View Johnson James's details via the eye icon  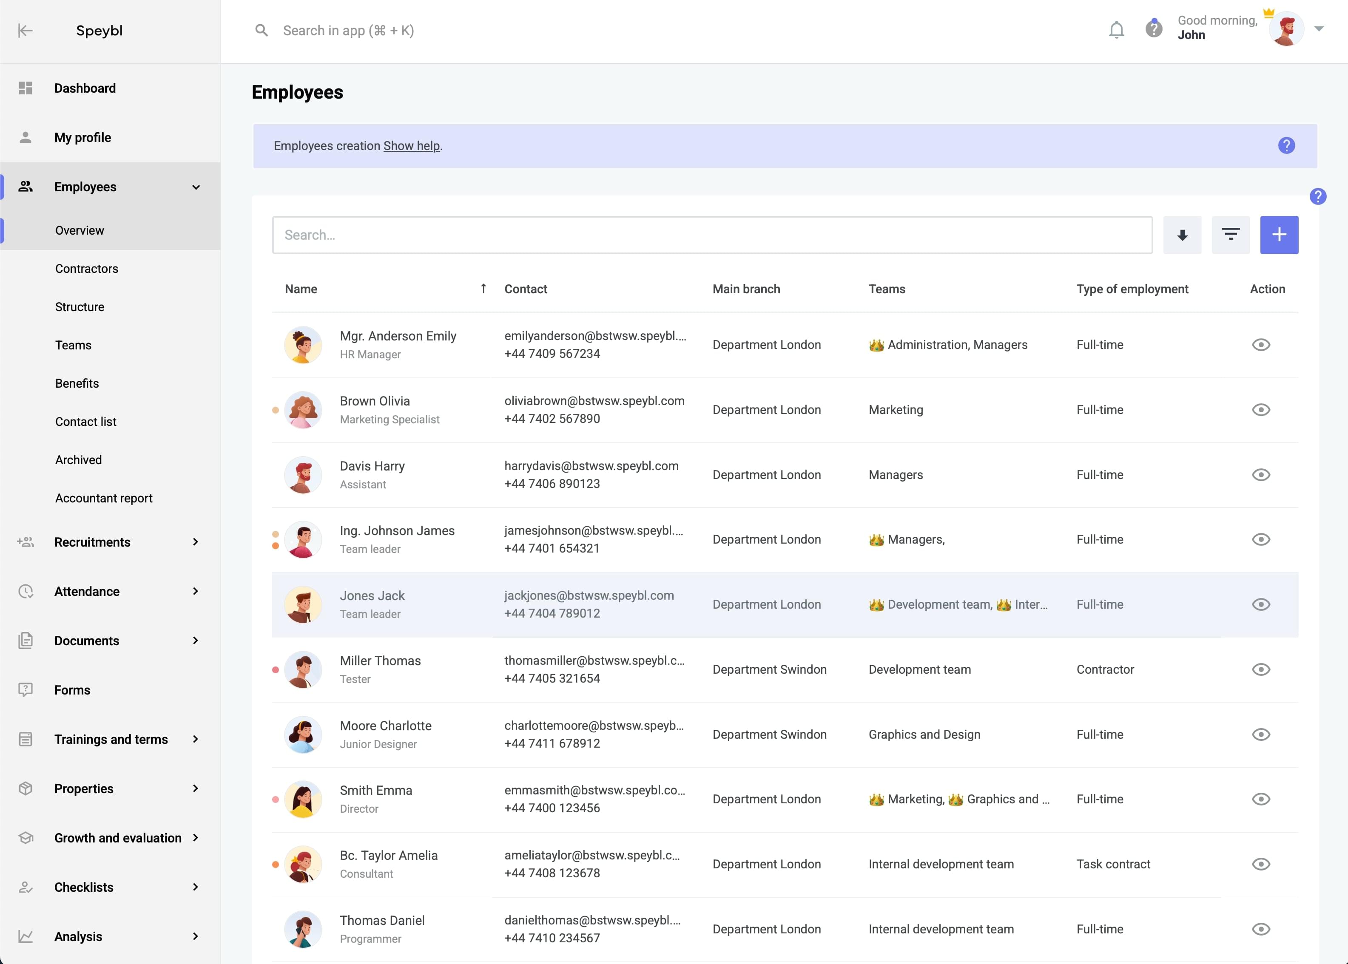[1261, 539]
